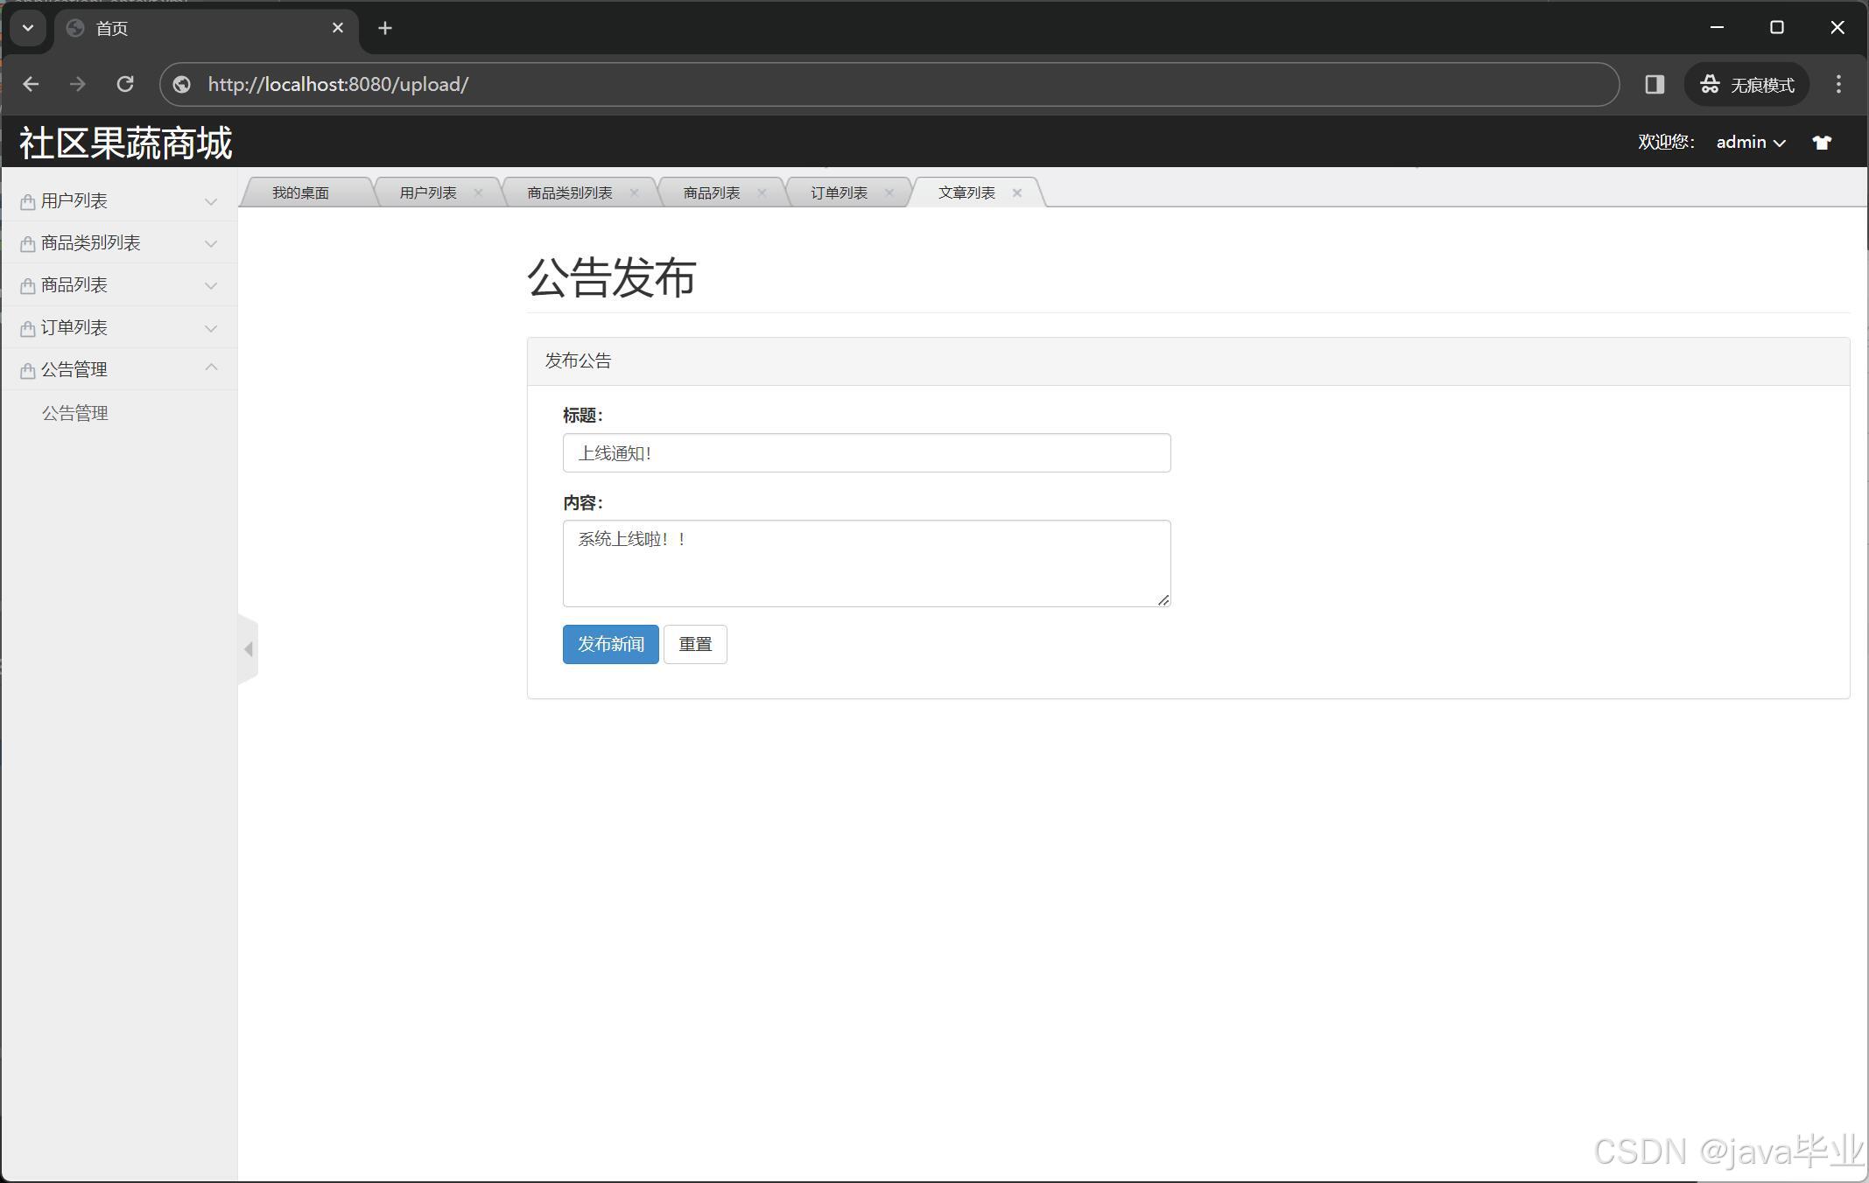Viewport: 1869px width, 1183px height.
Task: Switch to the 订单列表 tab
Action: point(839,192)
